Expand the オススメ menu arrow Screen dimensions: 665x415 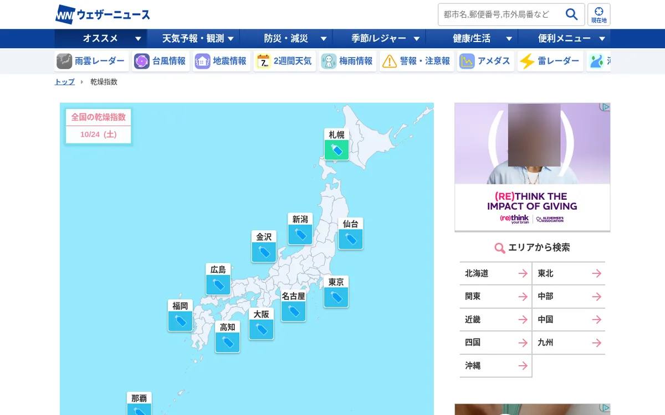138,39
